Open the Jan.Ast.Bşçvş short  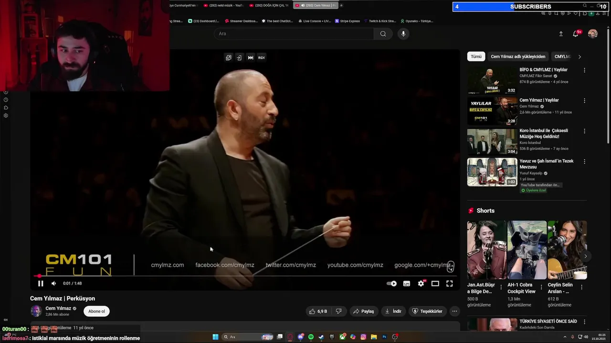[x=486, y=250]
